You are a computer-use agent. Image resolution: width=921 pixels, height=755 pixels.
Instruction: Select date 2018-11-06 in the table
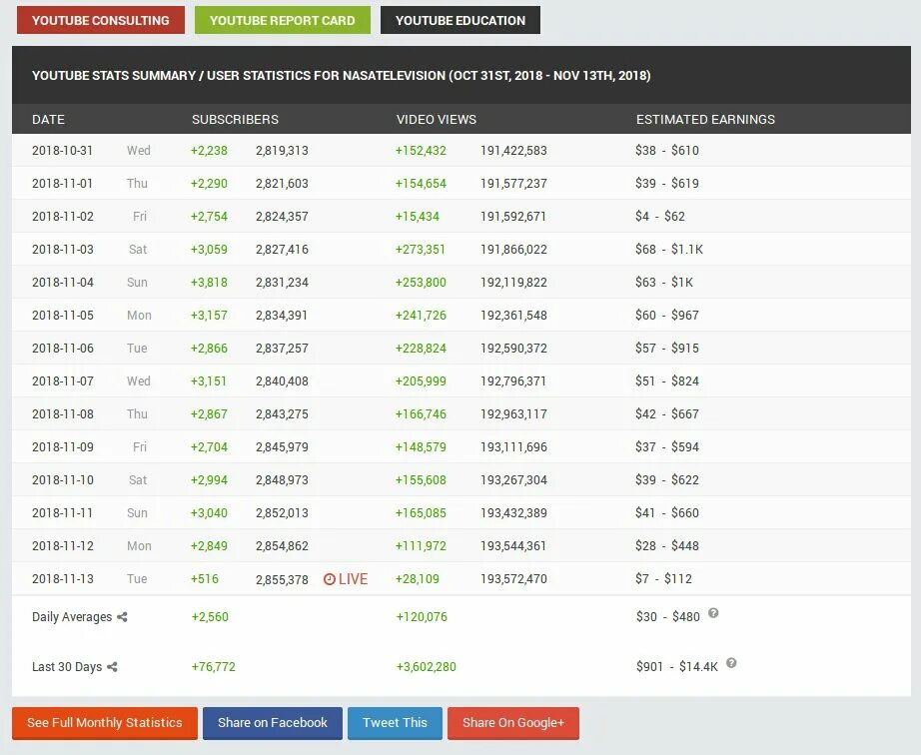pyautogui.click(x=62, y=349)
